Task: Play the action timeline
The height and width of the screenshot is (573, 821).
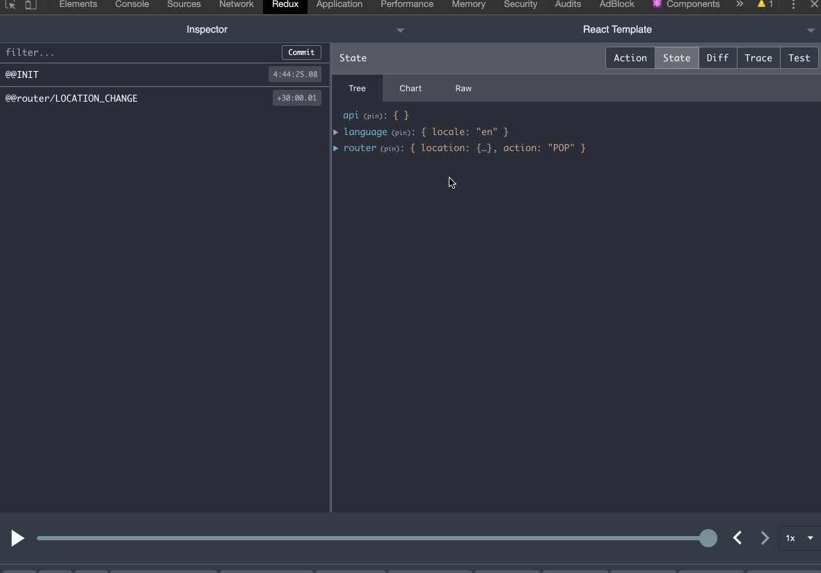Action: click(x=17, y=538)
